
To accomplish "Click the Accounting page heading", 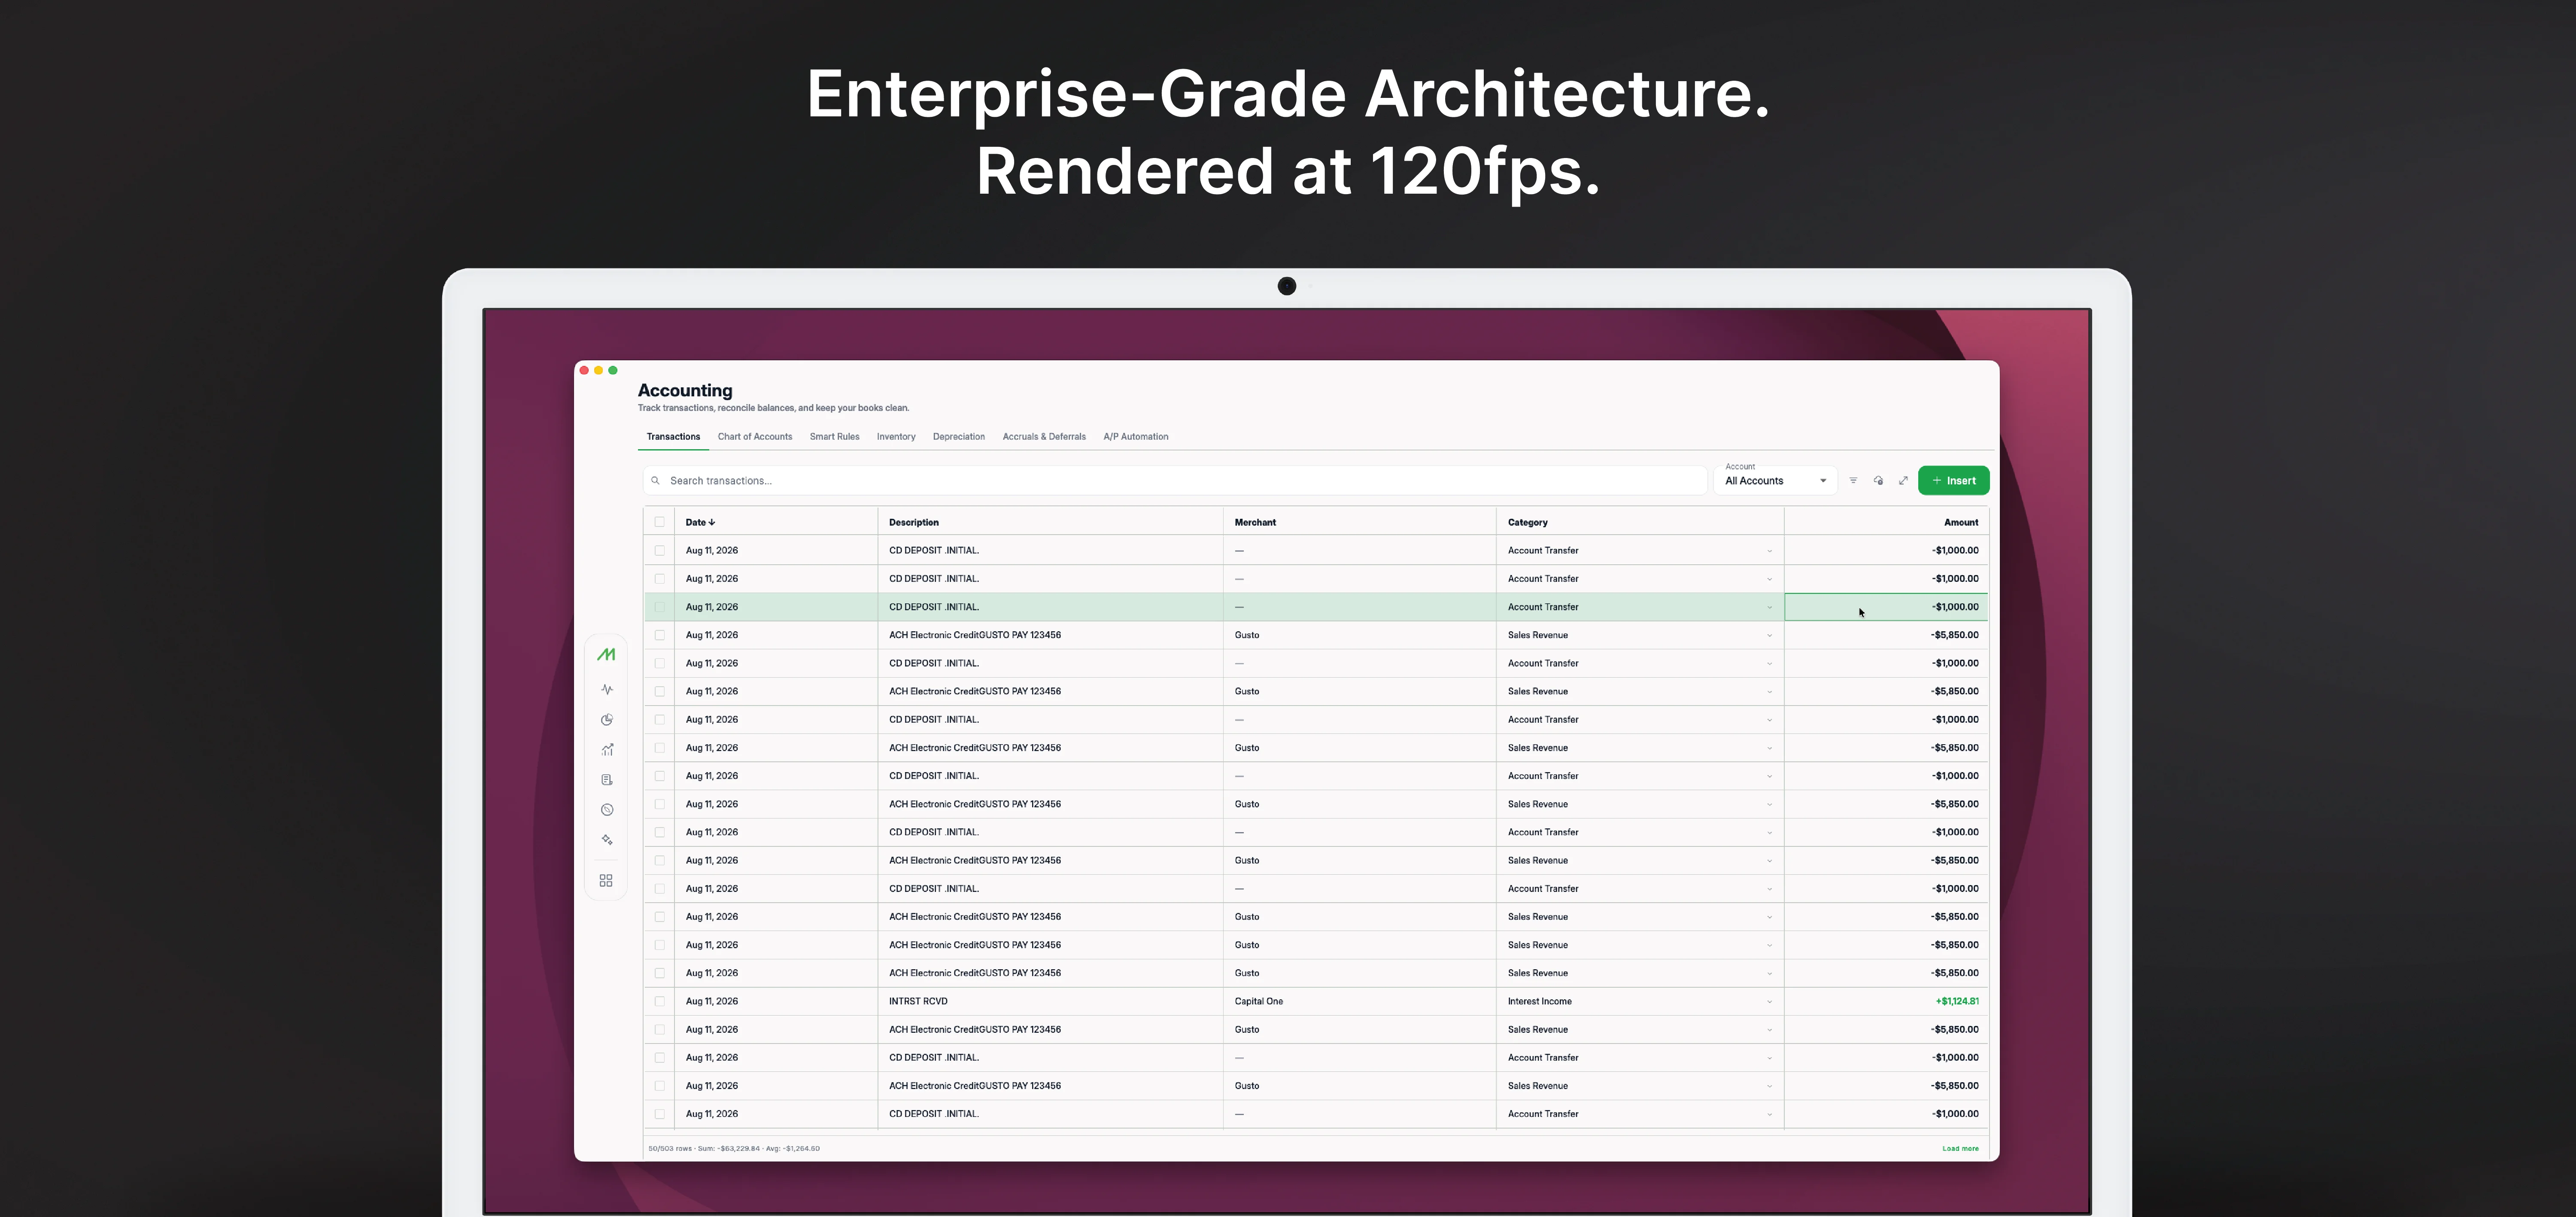I will point(685,391).
